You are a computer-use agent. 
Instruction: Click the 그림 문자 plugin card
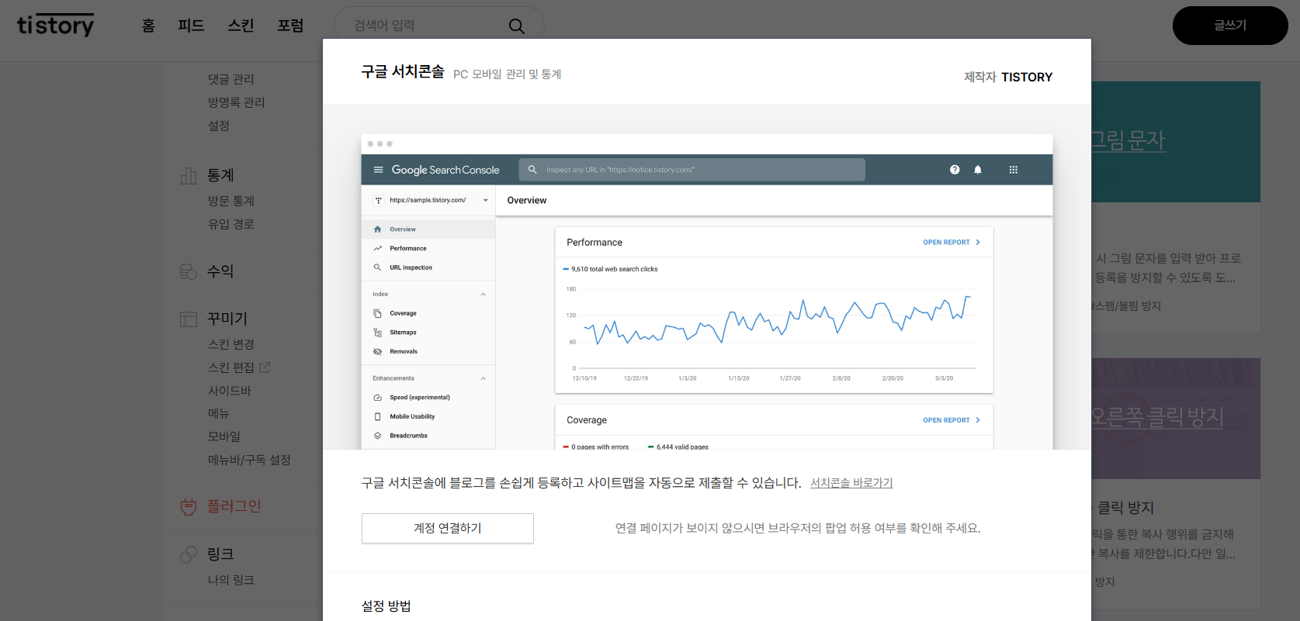(x=1176, y=207)
